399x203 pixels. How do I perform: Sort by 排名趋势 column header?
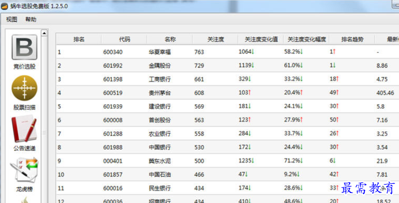pyautogui.click(x=352, y=39)
